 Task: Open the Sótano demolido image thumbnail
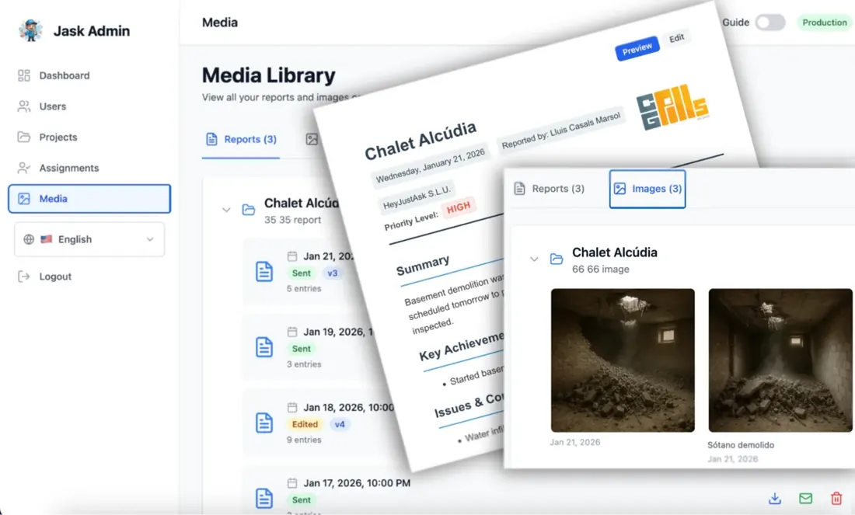pyautogui.click(x=780, y=360)
